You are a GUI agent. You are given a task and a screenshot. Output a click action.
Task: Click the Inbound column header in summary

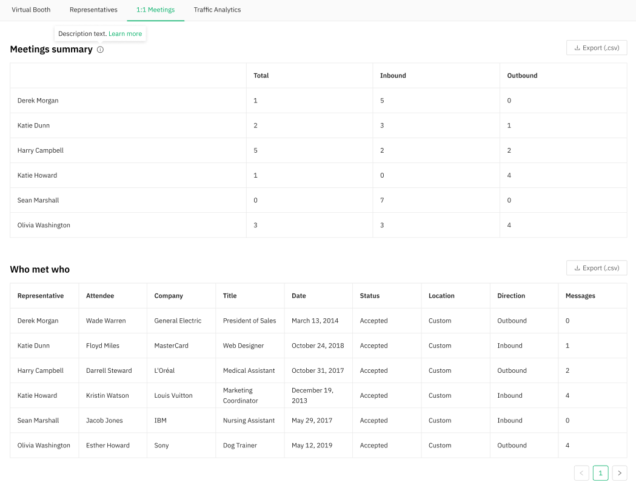tap(393, 75)
